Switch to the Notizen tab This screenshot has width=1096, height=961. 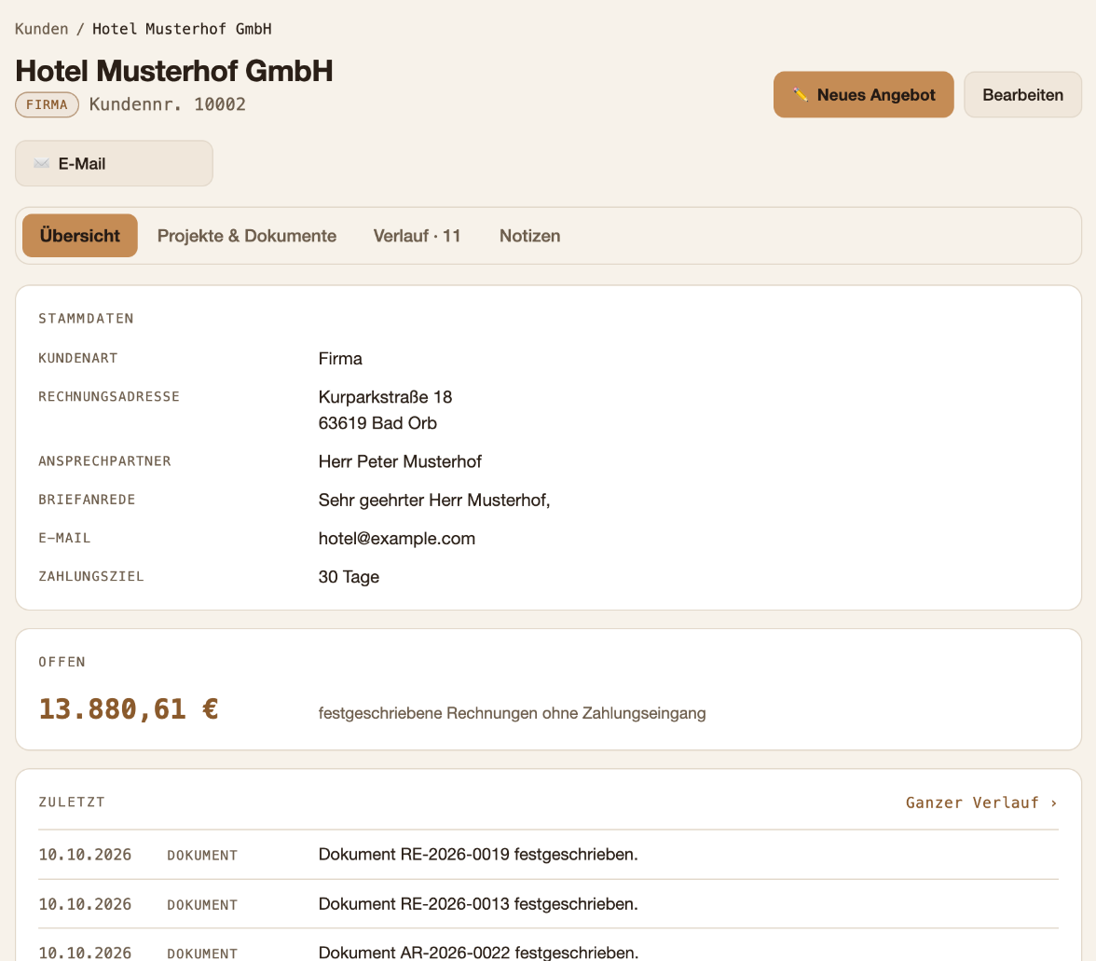pyautogui.click(x=529, y=236)
